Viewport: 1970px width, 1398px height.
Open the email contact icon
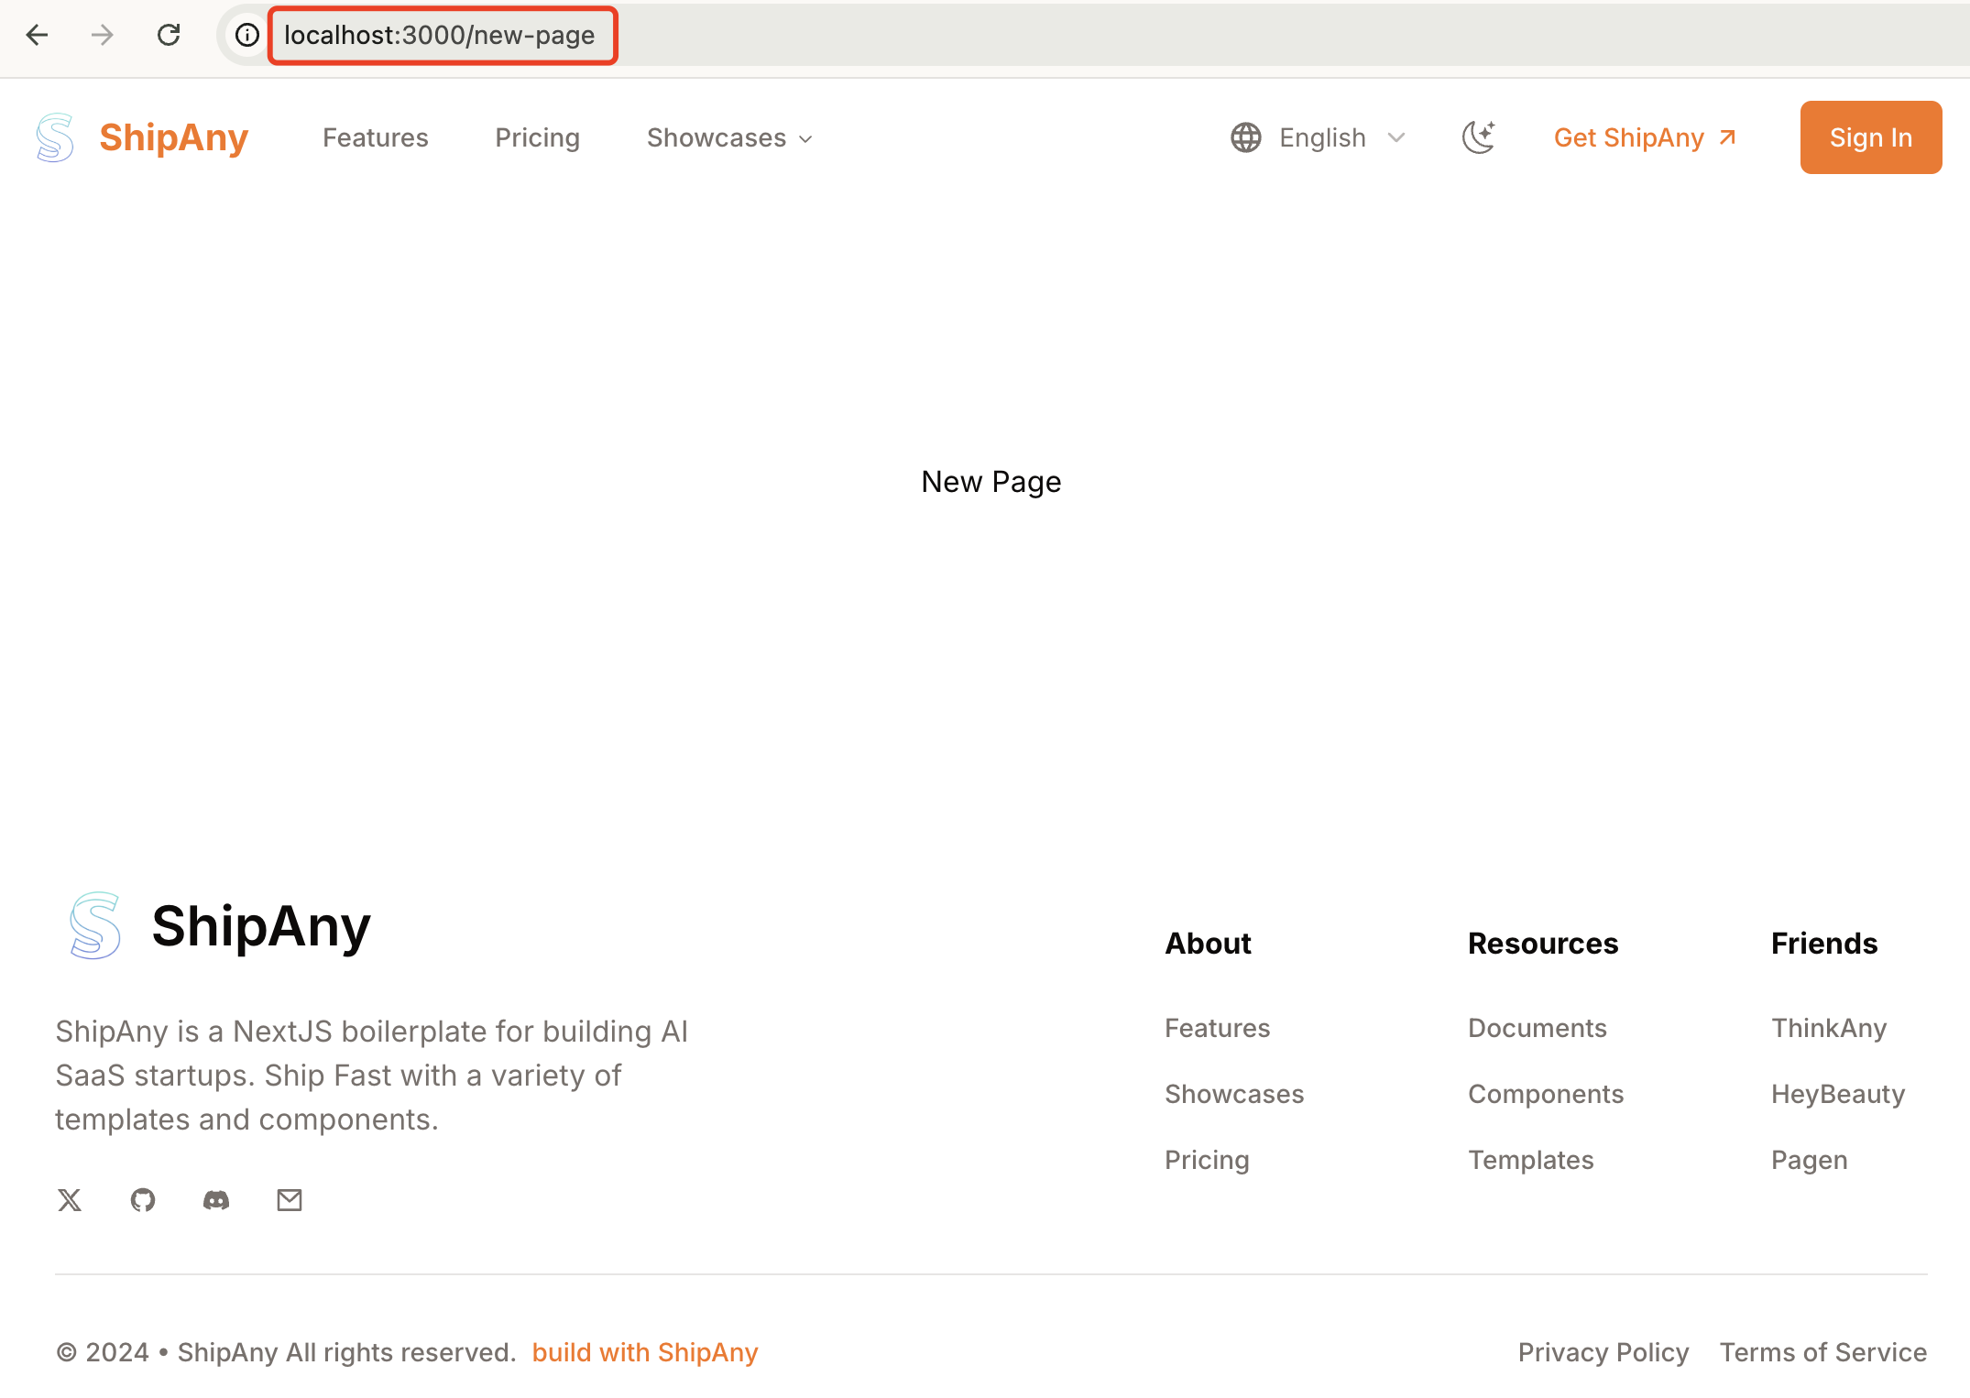click(290, 1200)
